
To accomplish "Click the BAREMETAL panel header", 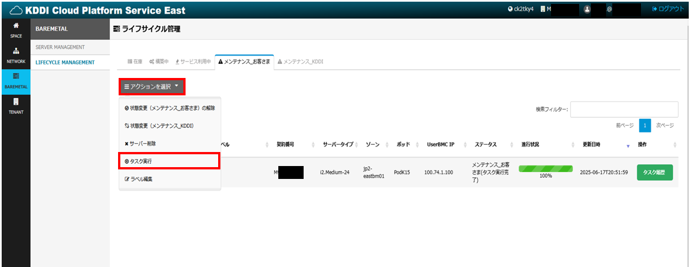I will [70, 30].
